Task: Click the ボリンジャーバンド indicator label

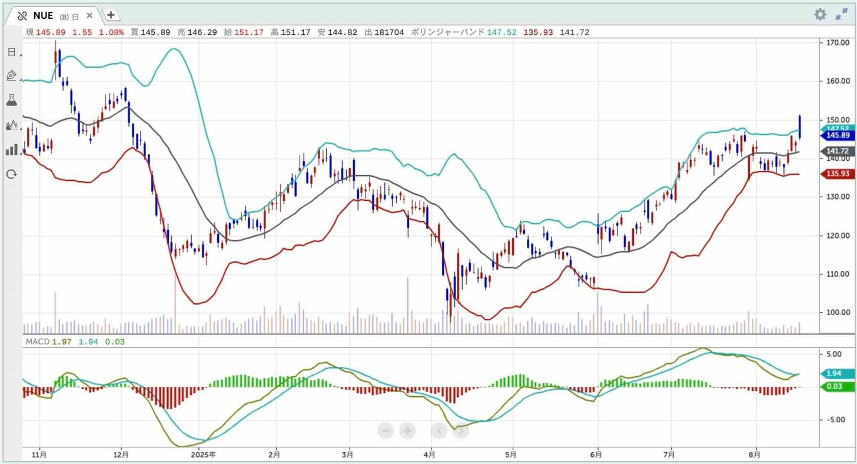Action: [447, 32]
